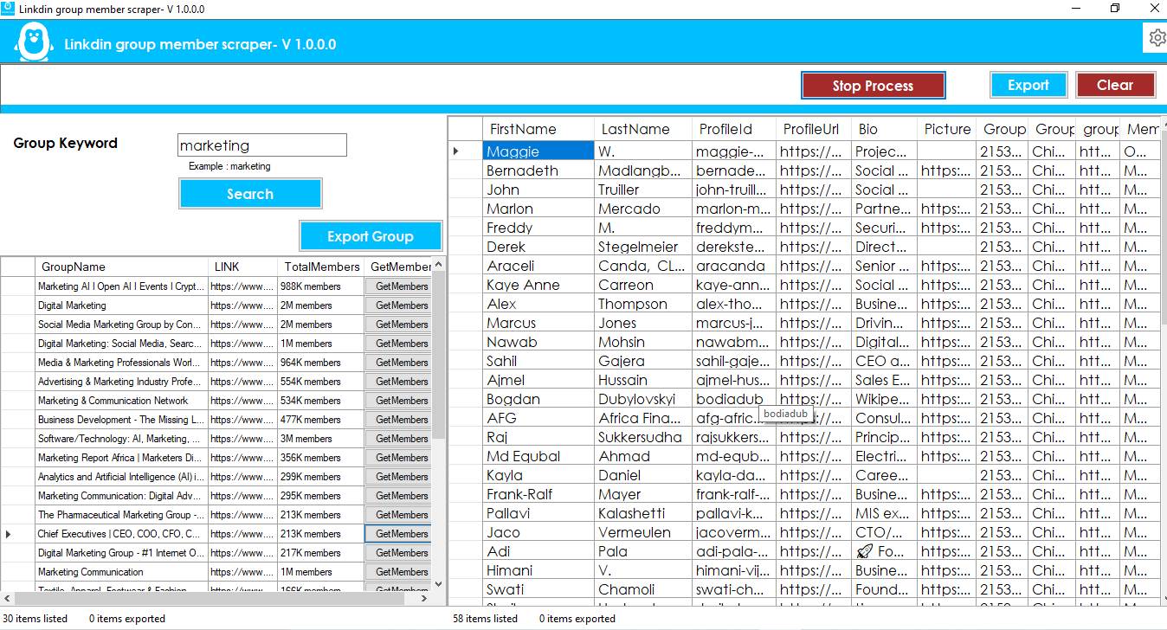Run the group keyword Search

(250, 194)
